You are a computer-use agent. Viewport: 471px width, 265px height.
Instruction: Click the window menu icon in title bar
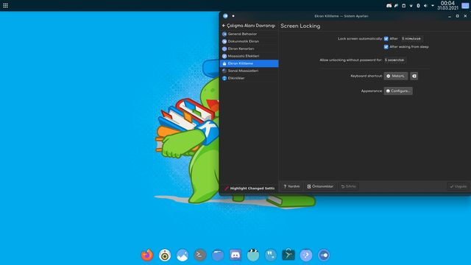225,16
